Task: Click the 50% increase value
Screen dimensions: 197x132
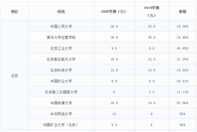Action: coord(182,114)
